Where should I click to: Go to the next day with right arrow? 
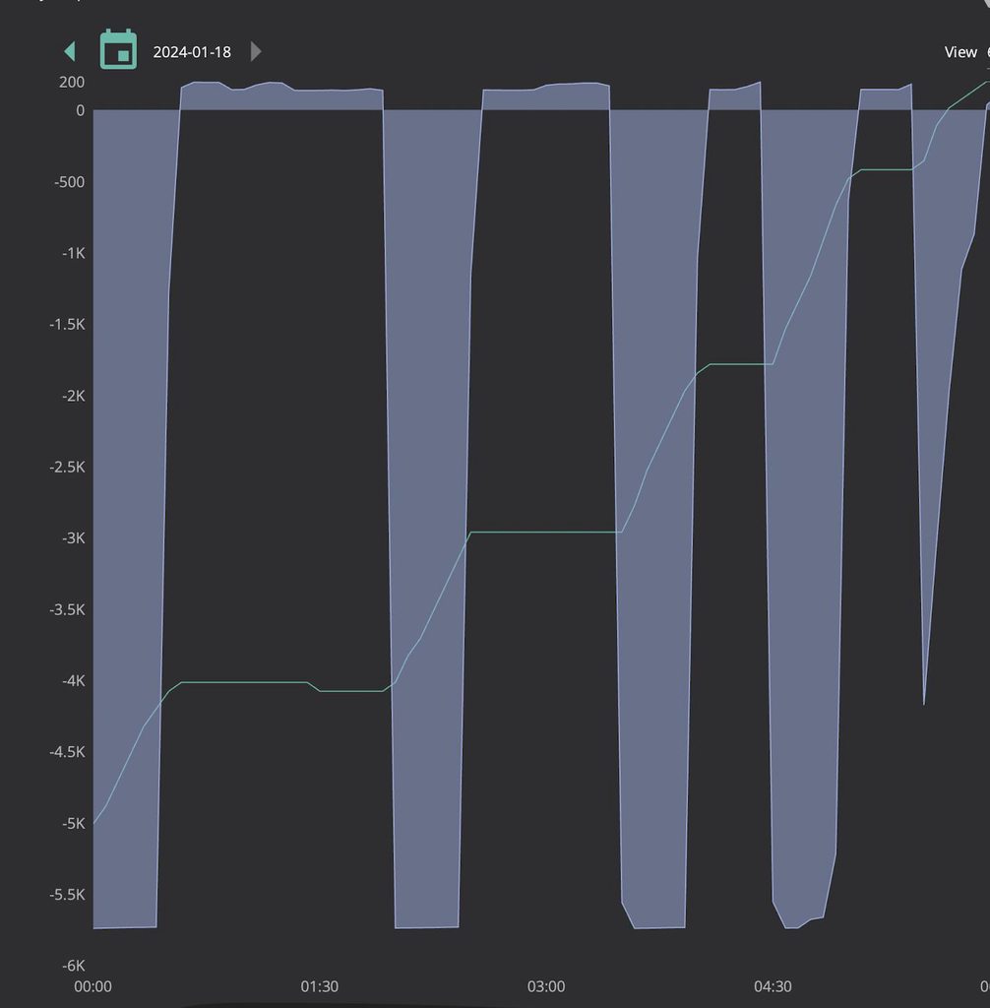(256, 51)
